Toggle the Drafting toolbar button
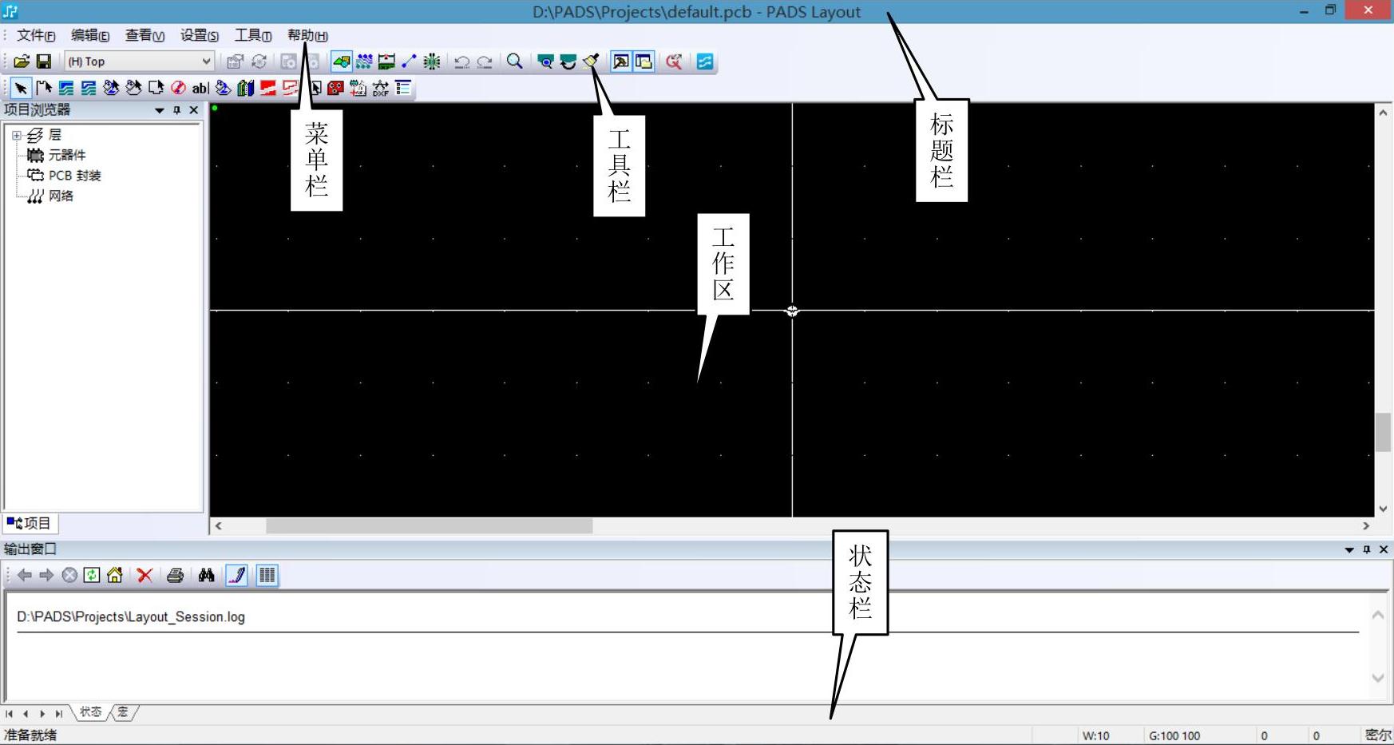Viewport: 1394px width, 745px height. (x=341, y=61)
